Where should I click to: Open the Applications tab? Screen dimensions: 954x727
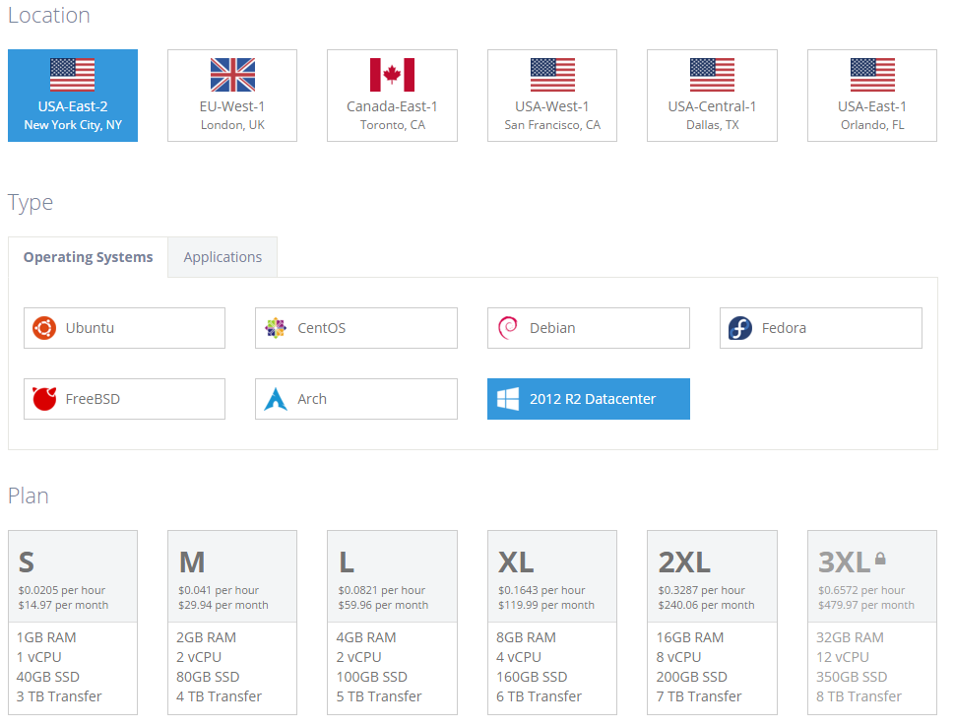[x=223, y=257]
